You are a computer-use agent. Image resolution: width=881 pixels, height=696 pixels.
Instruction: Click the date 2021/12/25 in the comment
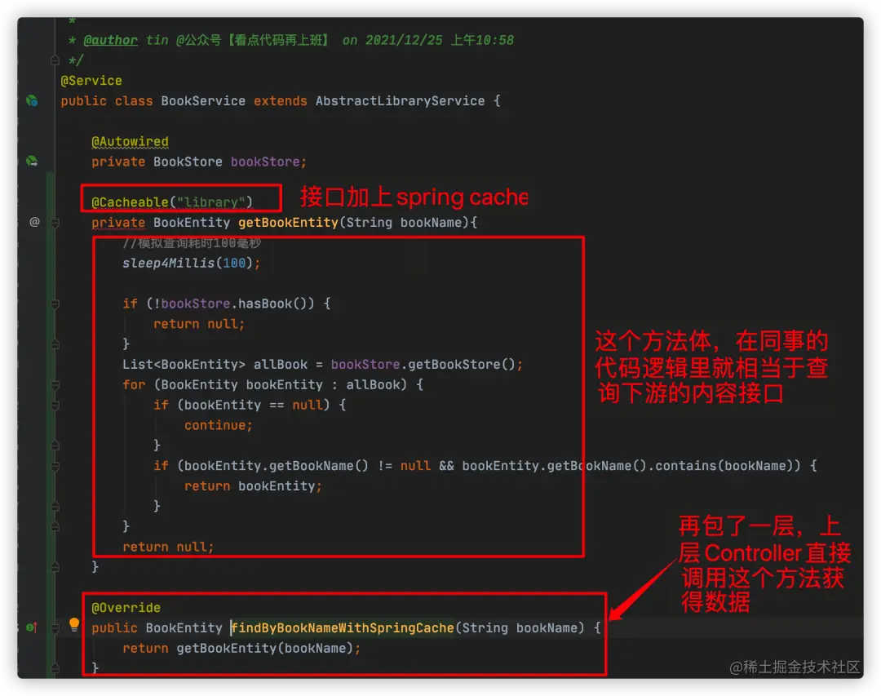[x=404, y=41]
